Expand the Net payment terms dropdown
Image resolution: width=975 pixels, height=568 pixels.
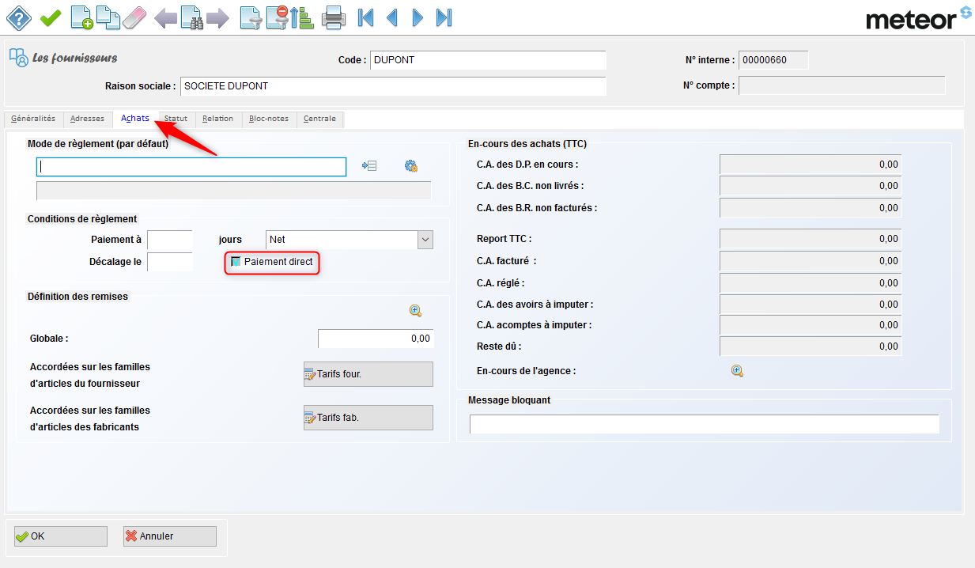point(425,240)
